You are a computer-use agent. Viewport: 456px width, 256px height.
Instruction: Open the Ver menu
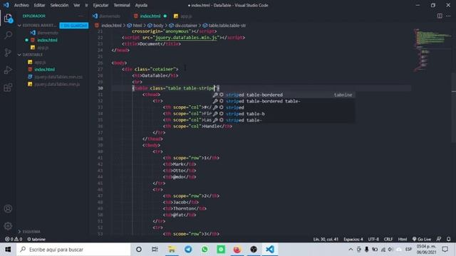click(76, 5)
